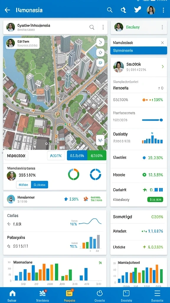Image resolution: width=170 pixels, height=303 pixels.
Task: Click the Twitter bird icon in header
Action: [x=138, y=9]
